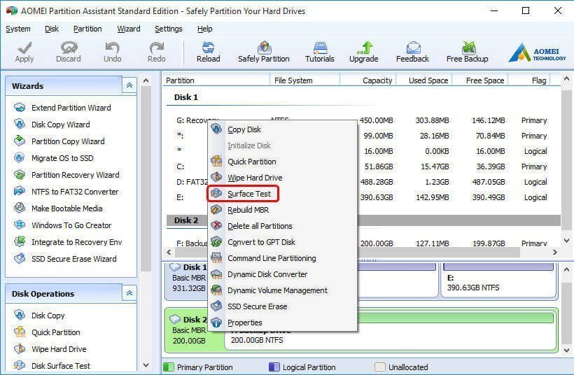Image resolution: width=574 pixels, height=375 pixels.
Task: Click the sidebar scrollbar down arrow
Action: coord(146,365)
